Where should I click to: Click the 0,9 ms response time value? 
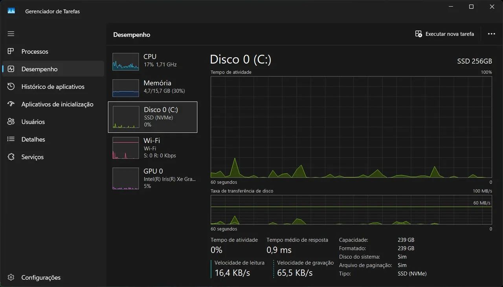point(279,250)
